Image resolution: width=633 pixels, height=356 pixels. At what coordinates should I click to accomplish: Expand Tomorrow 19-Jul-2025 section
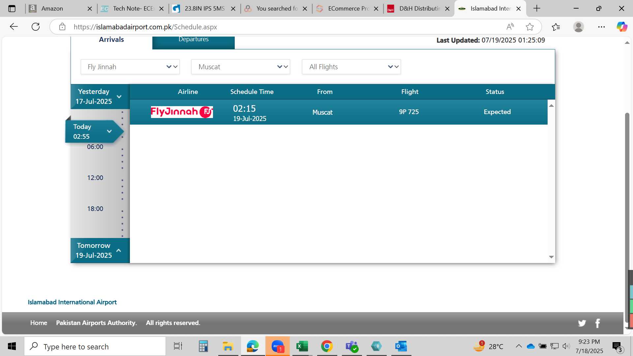pyautogui.click(x=100, y=251)
